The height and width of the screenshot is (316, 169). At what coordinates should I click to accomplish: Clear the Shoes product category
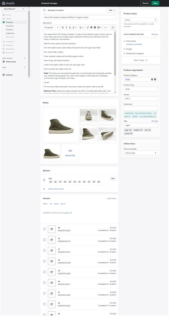(x=152, y=80)
